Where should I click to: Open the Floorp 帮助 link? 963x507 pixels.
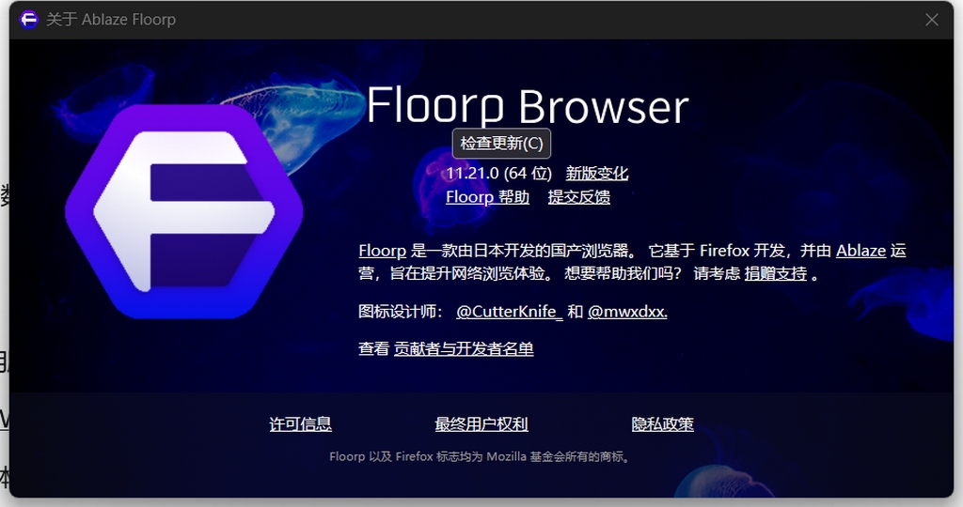tap(488, 197)
